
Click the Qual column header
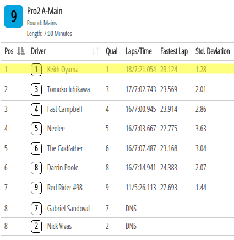click(112, 51)
